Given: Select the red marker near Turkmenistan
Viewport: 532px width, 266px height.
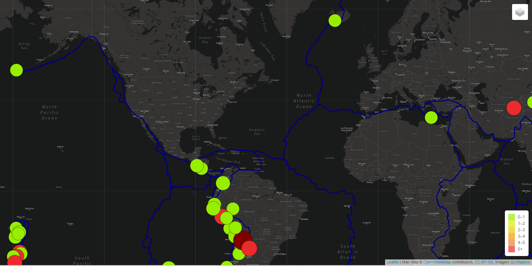Looking at the screenshot, I should [514, 108].
